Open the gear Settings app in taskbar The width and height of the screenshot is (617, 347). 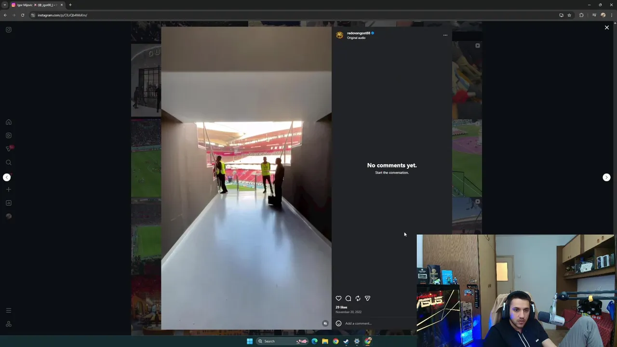pyautogui.click(x=357, y=341)
